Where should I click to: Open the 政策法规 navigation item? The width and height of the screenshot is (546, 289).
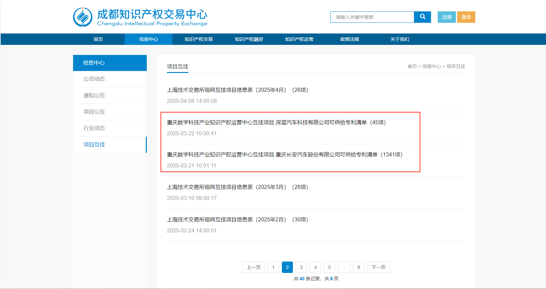tap(350, 39)
